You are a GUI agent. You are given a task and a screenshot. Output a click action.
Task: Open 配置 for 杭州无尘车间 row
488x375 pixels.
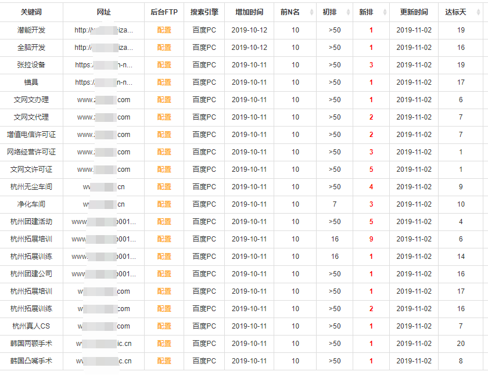[x=164, y=187]
